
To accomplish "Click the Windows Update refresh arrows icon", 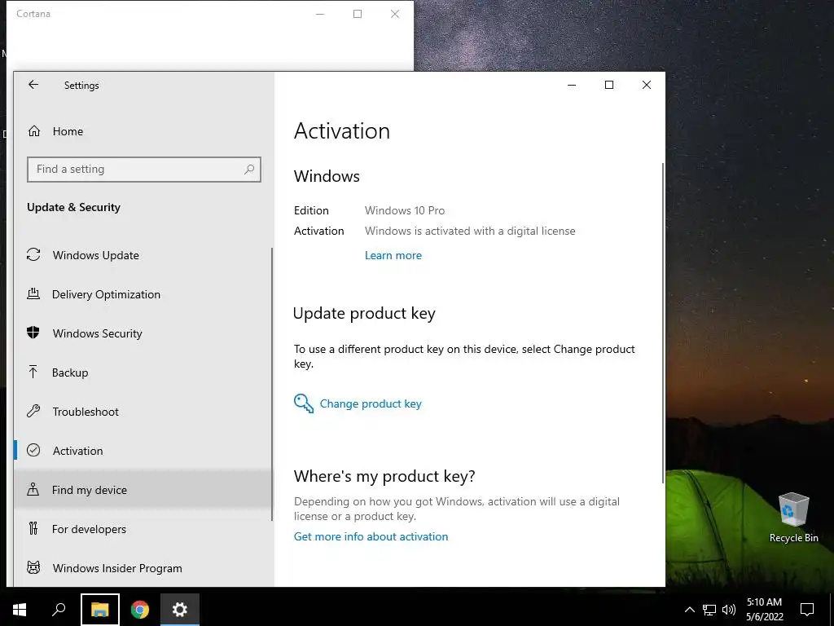I will click(x=33, y=255).
